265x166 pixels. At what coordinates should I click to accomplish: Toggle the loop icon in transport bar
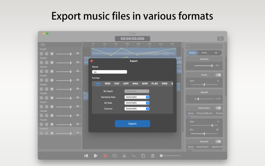click(x=115, y=156)
